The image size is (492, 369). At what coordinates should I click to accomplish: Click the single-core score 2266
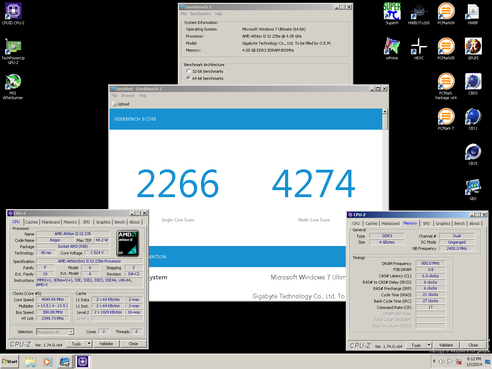[178, 183]
